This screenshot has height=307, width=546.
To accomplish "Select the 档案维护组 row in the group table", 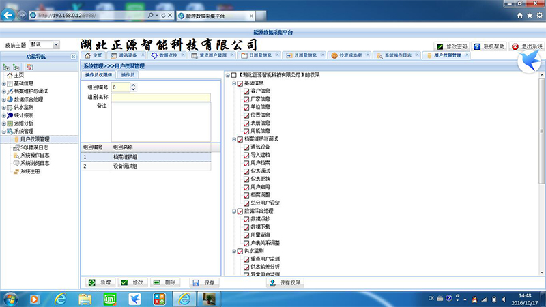I will tap(146, 157).
